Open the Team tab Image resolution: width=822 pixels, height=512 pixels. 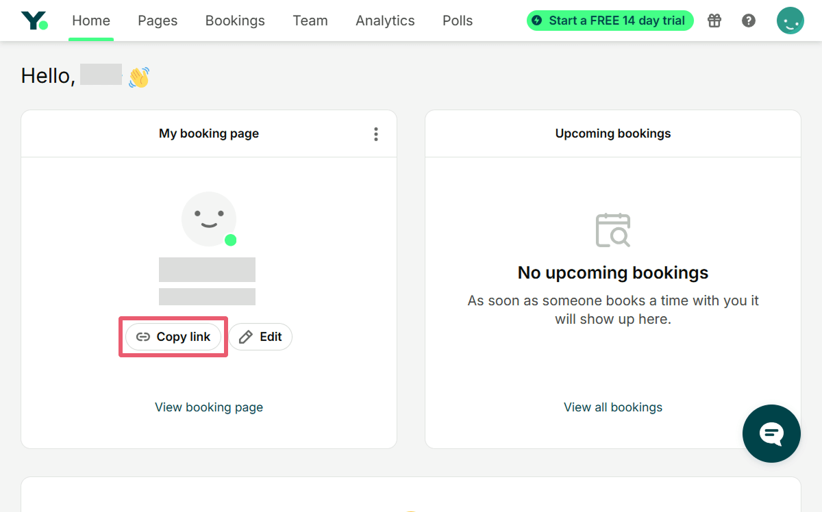point(310,21)
